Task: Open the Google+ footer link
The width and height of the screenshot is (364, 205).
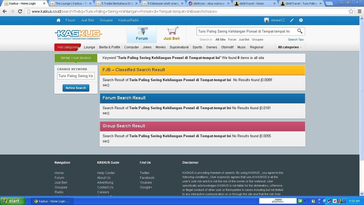Action: [x=146, y=187]
